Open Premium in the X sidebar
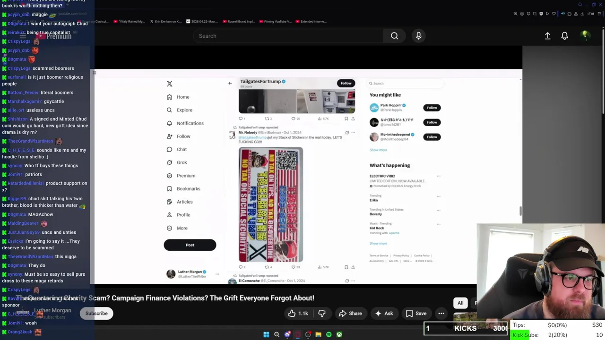This screenshot has height=340, width=605. [x=181, y=176]
